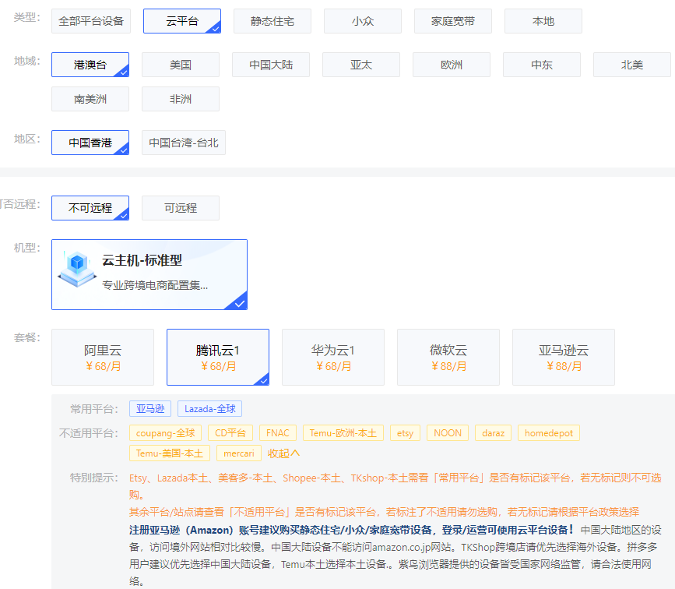Viewport: 675px width, 589px height.
Task: Click the homedepot platform tag
Action: [549, 432]
